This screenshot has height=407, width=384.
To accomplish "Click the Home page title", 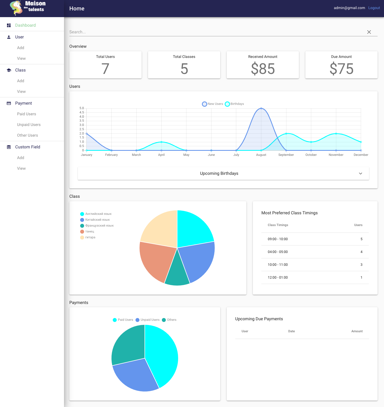I will (77, 9).
